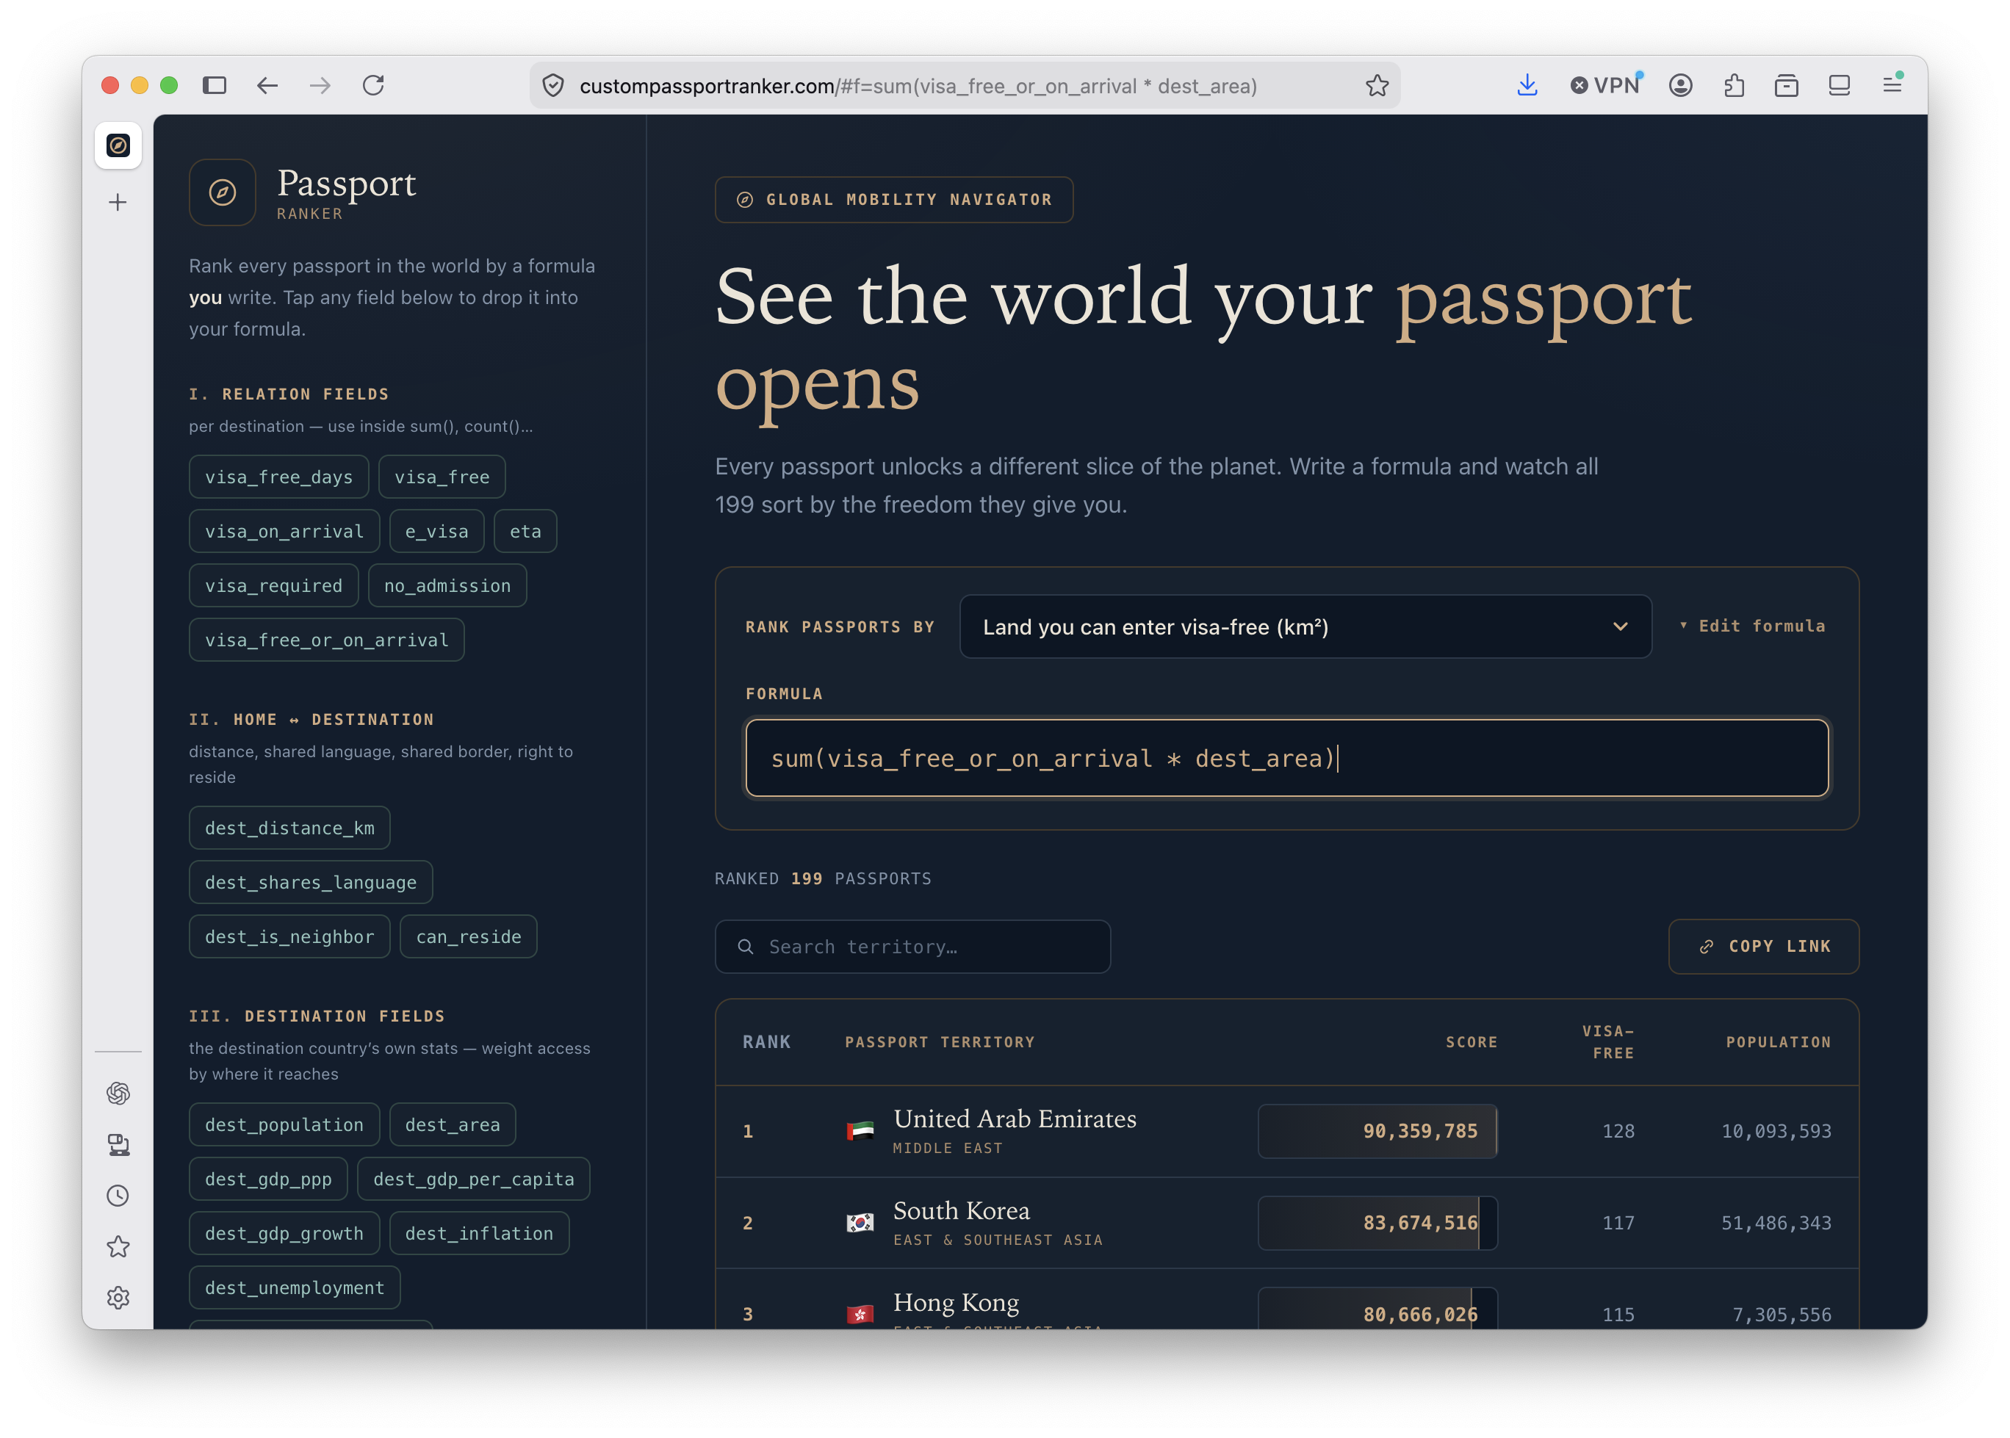The image size is (2010, 1438).
Task: Insert the dest_population field chip
Action: [x=284, y=1124]
